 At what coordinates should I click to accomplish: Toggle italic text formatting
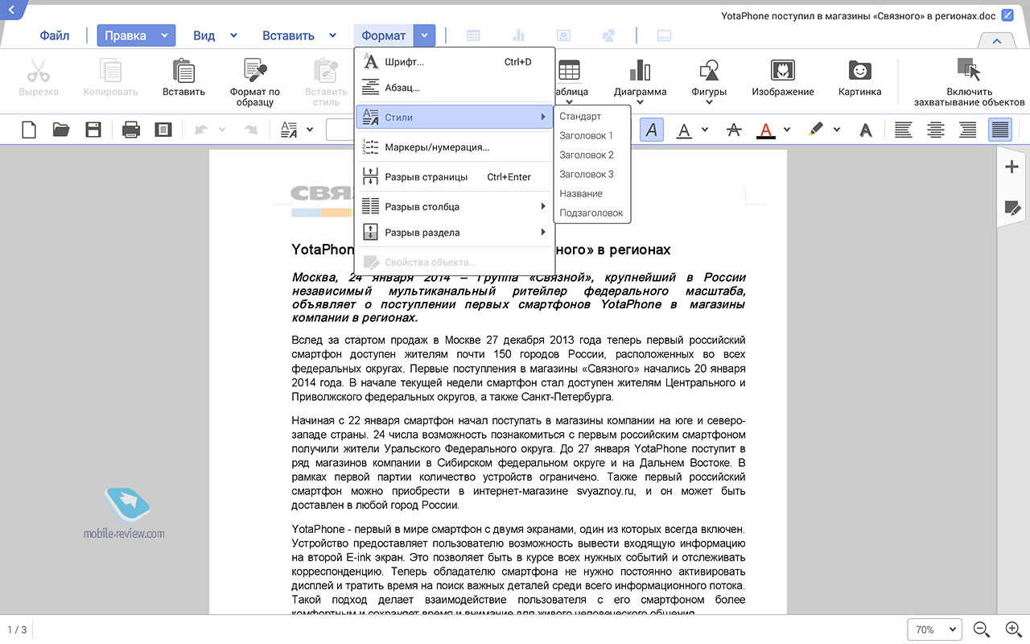tap(652, 130)
